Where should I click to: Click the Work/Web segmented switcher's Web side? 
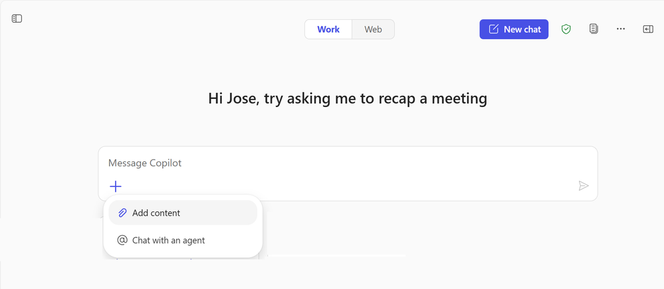[x=373, y=29]
